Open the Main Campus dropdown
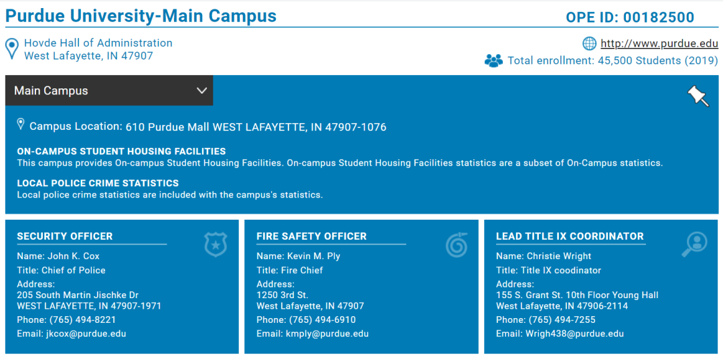The width and height of the screenshot is (723, 359). tap(108, 90)
